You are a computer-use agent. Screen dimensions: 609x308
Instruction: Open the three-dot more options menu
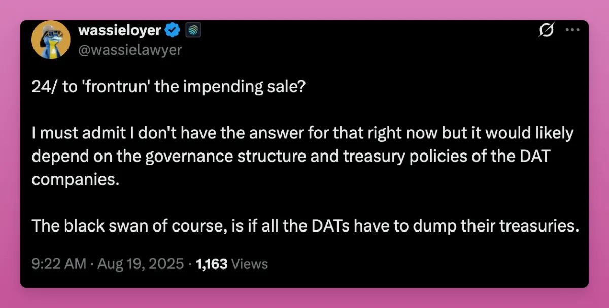click(x=572, y=30)
